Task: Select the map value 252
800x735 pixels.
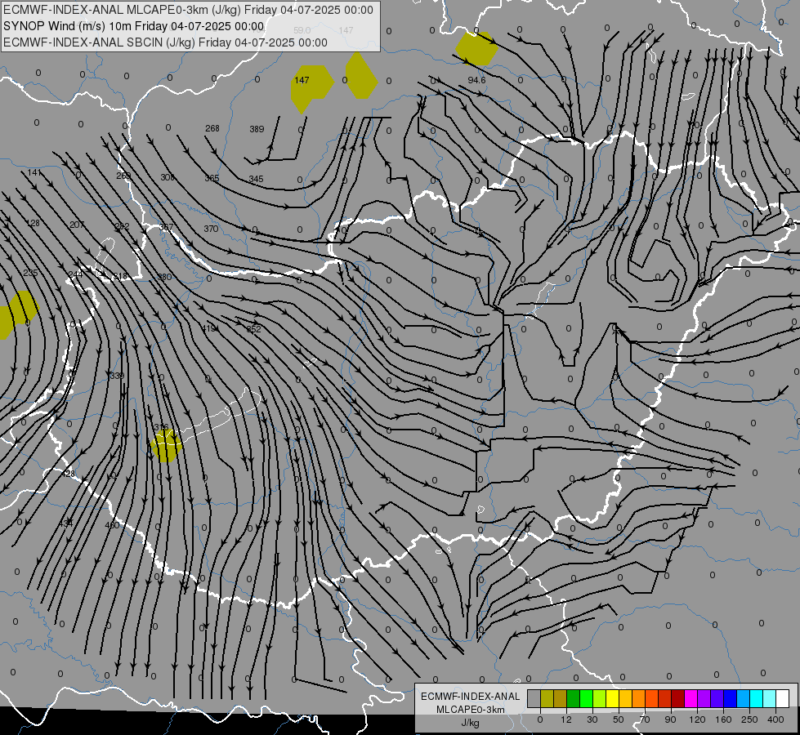Action: (253, 329)
